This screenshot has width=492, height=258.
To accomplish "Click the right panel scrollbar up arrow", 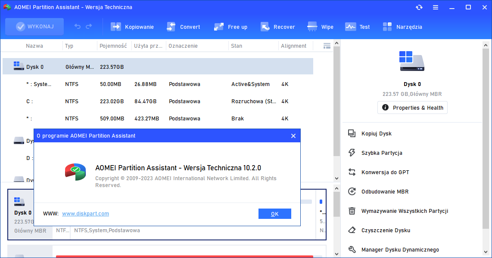I will (x=486, y=46).
